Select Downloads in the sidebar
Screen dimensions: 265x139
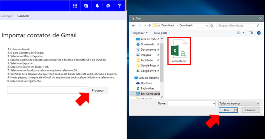point(148,44)
